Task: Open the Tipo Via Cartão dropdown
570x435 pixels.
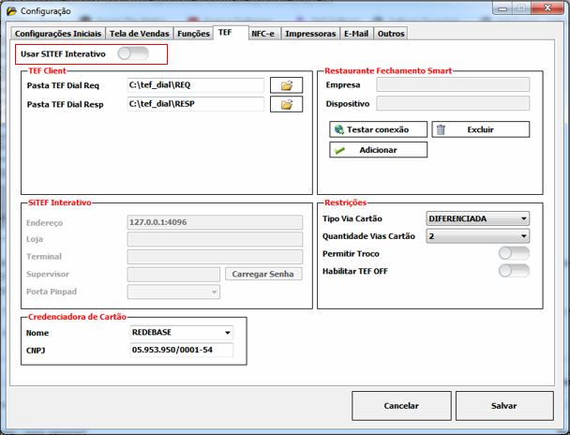Action: (x=477, y=218)
